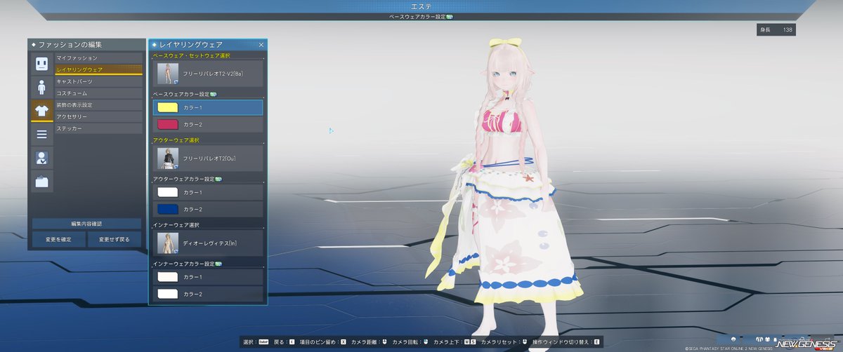Open the folder/saved data category icon
The image size is (843, 352).
pyautogui.click(x=41, y=181)
